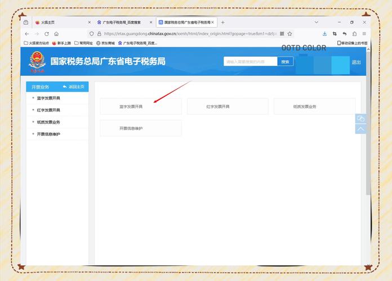
Task: Click the national tax emblem logo
Action: (37, 62)
